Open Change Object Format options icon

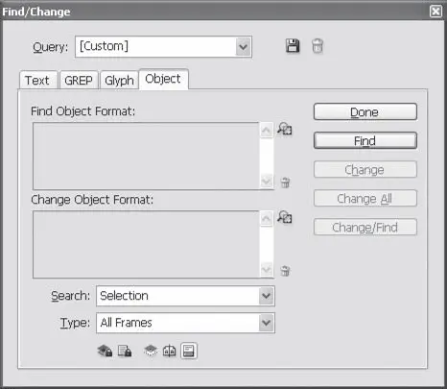pyautogui.click(x=284, y=217)
